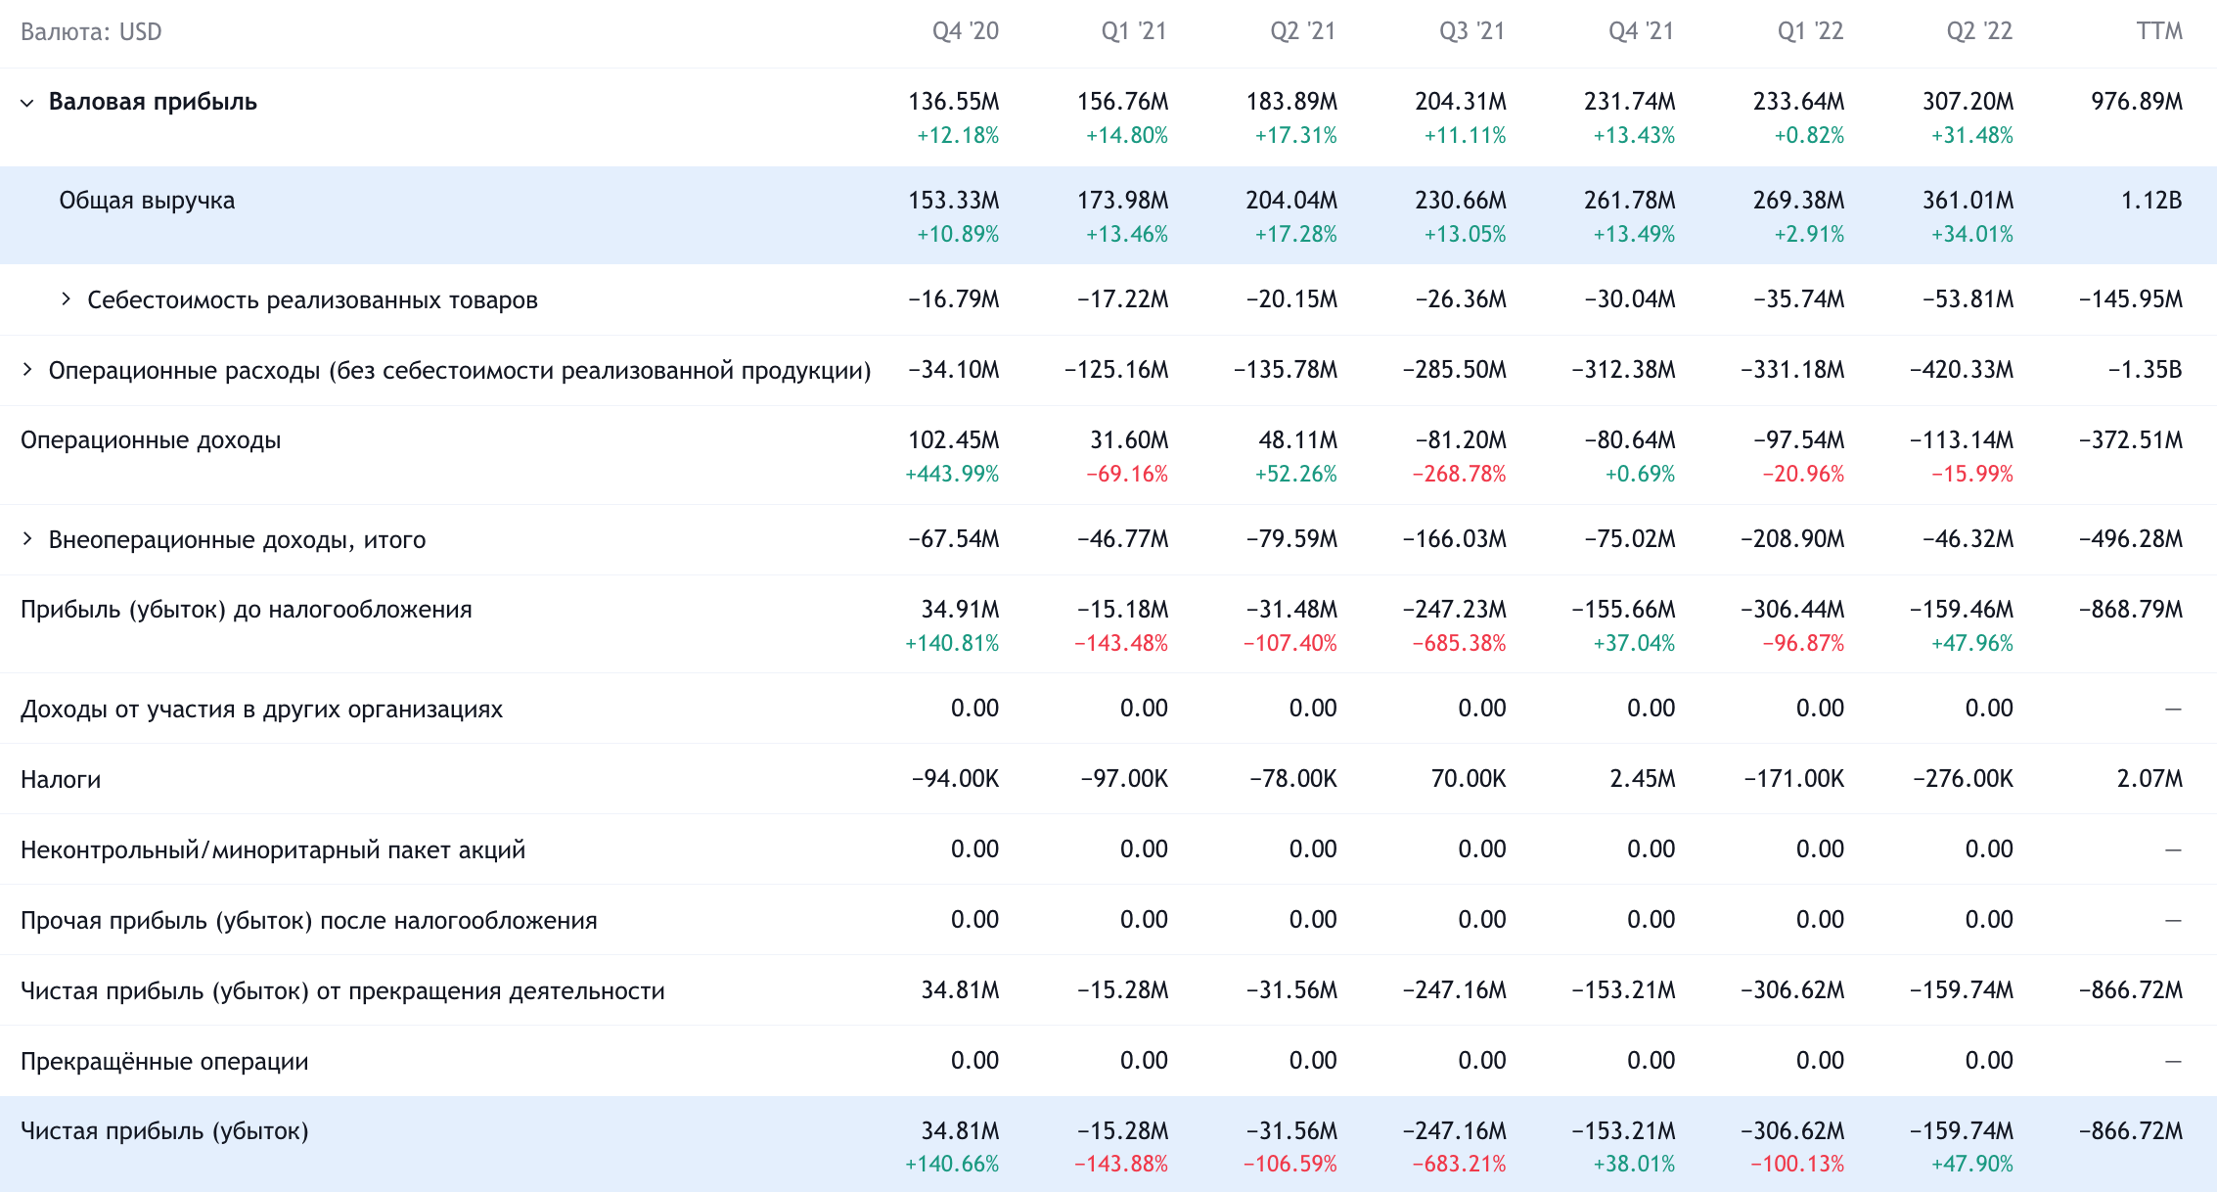Click pretax change −685.38%
The width and height of the screenshot is (2217, 1192).
(x=1459, y=643)
